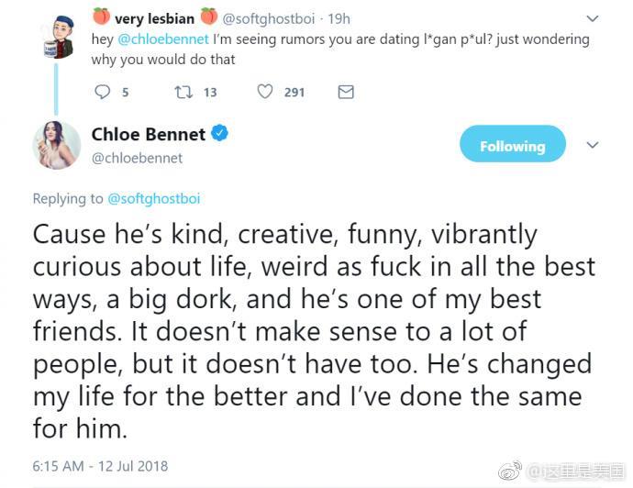Click @softghostboi in the "Replying to" line
Image resolution: width=633 pixels, height=488 pixels.
[x=153, y=198]
